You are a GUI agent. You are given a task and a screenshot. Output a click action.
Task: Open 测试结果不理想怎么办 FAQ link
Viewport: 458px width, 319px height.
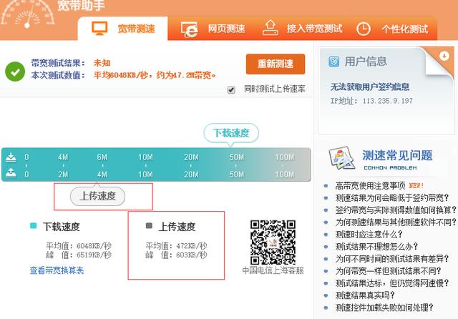(x=376, y=246)
